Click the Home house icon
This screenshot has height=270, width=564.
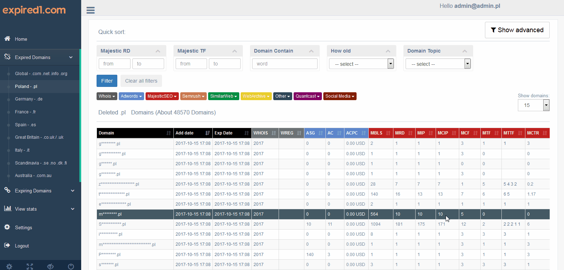tap(7, 39)
